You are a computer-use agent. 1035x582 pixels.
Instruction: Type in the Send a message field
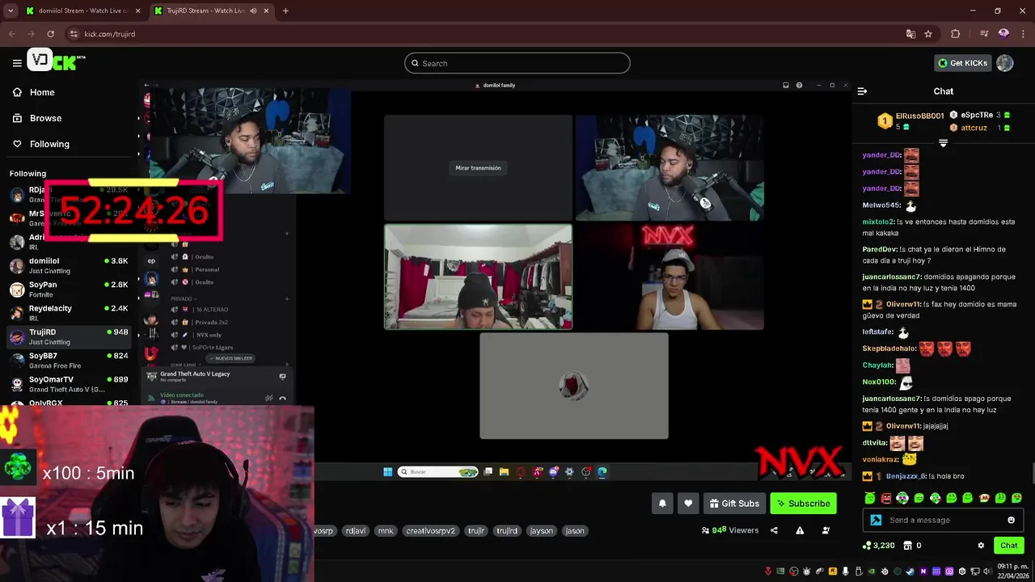[x=944, y=520]
